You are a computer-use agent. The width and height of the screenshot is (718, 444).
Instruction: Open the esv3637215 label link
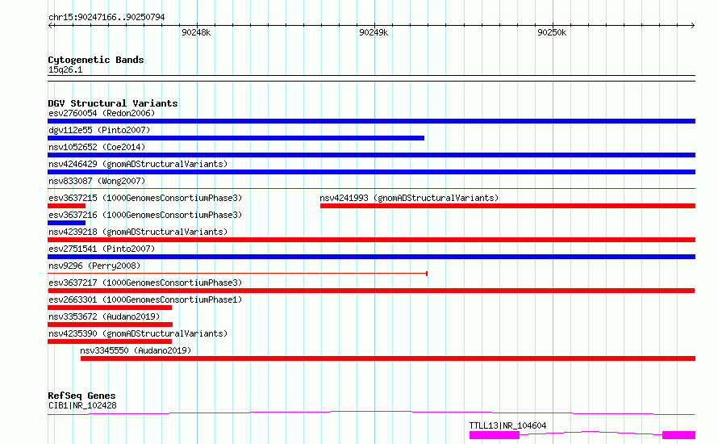(145, 198)
